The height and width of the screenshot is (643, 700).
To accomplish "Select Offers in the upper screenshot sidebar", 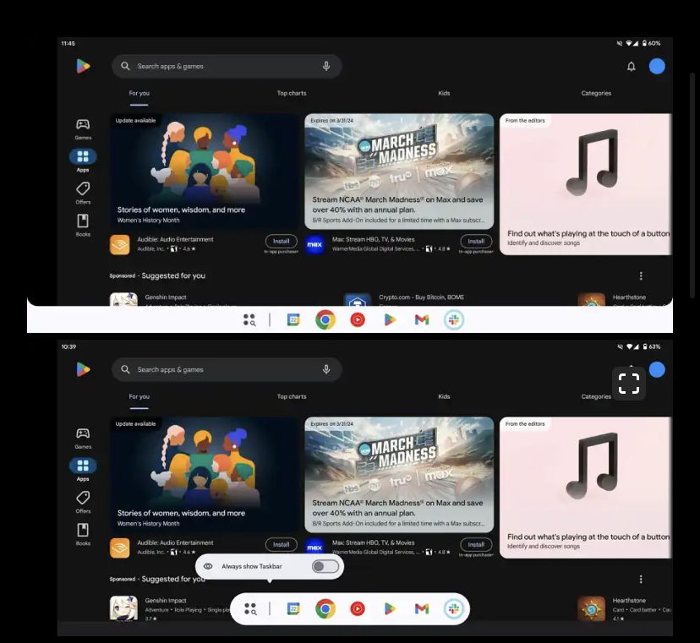I will click(x=83, y=193).
